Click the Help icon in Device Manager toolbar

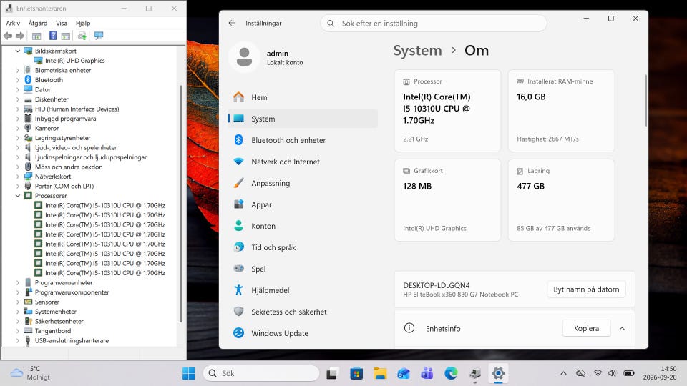pyautogui.click(x=52, y=36)
